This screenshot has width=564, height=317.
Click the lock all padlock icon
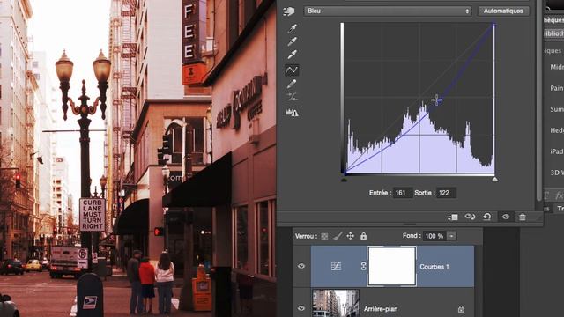pyautogui.click(x=364, y=236)
